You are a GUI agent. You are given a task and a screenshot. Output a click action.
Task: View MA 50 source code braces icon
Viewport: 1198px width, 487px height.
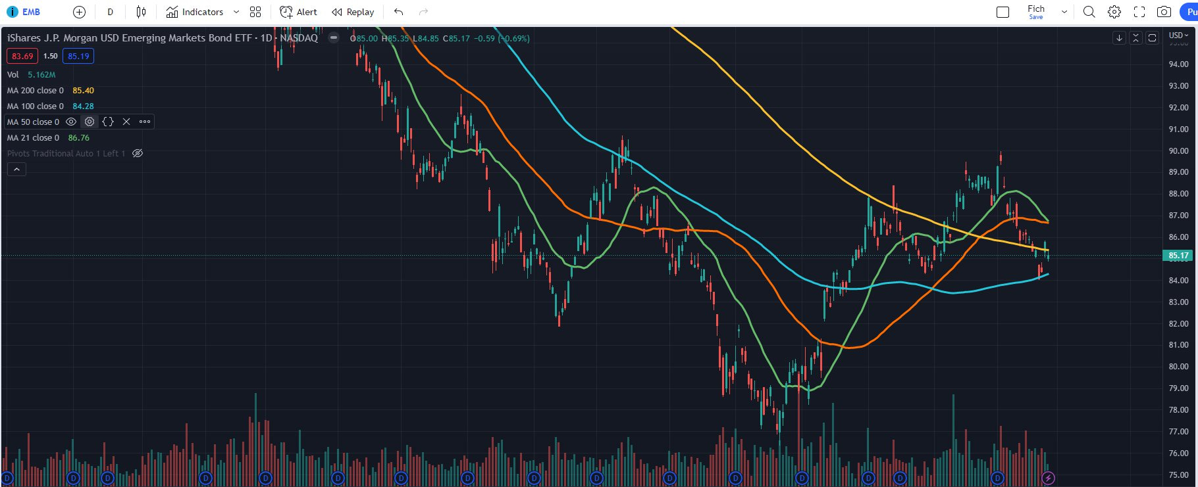pyautogui.click(x=108, y=122)
